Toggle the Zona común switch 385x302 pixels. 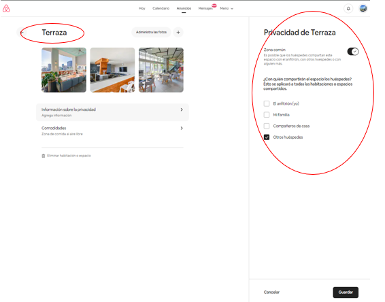point(353,52)
